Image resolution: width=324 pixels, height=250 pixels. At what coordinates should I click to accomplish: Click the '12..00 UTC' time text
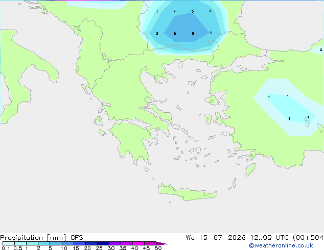269,238
